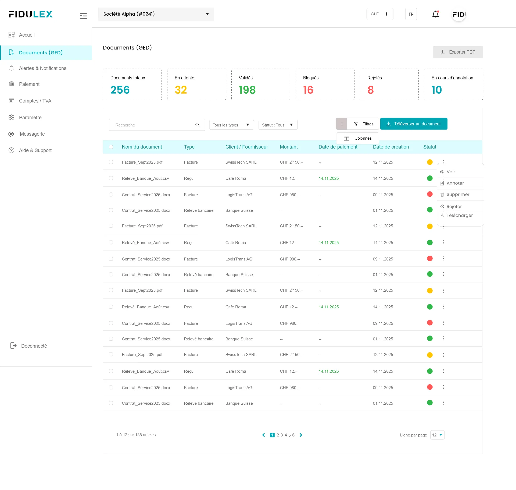The width and height of the screenshot is (516, 490).
Task: Check the first Facture_Sept2025.pdf row checkbox
Action: point(111,162)
